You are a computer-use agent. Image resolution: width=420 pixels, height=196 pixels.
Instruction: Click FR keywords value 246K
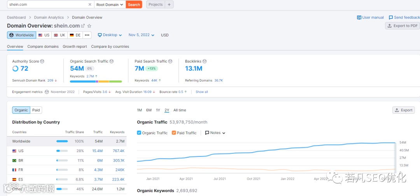coord(120,170)
